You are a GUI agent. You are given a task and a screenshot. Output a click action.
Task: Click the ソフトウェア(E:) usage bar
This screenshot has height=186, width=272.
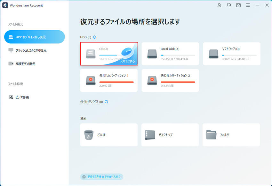pos(239,56)
